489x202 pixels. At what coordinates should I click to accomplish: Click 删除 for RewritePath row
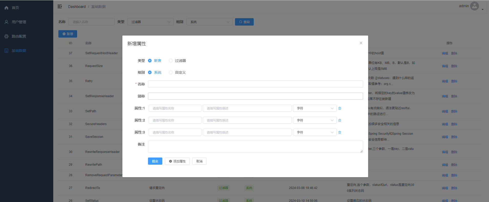(454, 165)
